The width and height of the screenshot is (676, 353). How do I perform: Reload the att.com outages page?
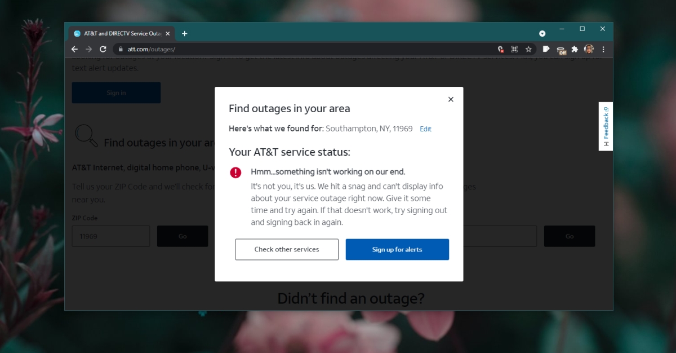[103, 49]
